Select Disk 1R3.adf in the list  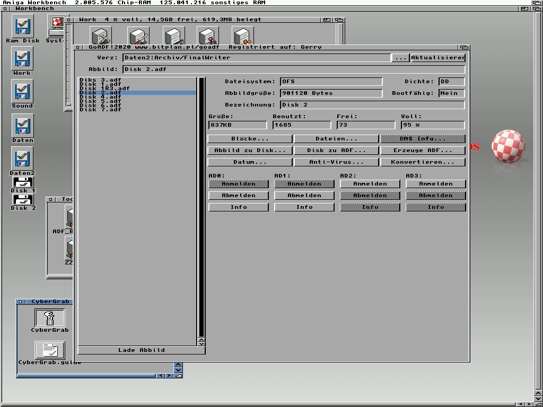(137, 89)
